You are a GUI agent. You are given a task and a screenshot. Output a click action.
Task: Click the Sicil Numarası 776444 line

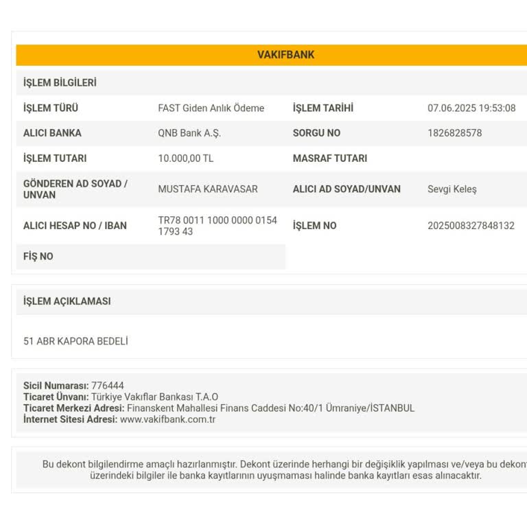(x=73, y=386)
